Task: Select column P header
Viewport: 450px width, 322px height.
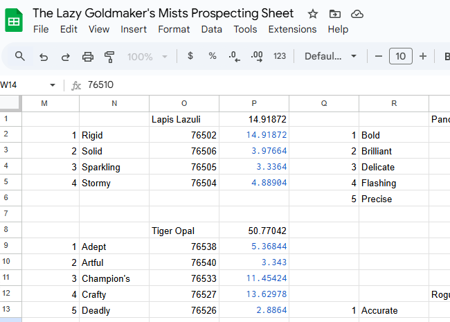Action: 254,103
